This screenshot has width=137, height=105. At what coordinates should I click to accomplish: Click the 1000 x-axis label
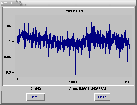(x=73, y=82)
